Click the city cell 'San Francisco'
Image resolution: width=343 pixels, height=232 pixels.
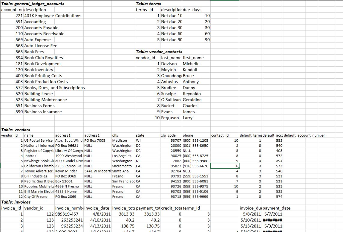(122, 181)
